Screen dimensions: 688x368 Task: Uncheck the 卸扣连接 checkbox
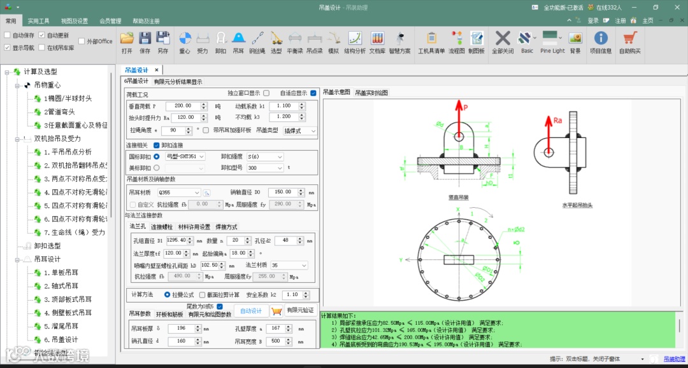click(x=156, y=146)
